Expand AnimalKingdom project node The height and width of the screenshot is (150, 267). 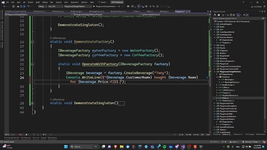(x=214, y=24)
